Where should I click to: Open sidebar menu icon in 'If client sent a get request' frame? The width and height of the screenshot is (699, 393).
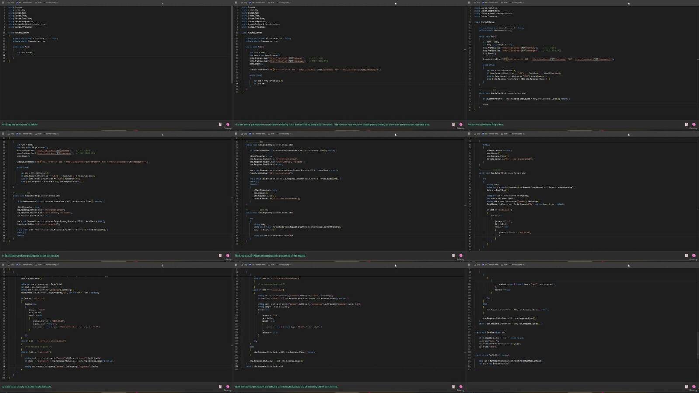(x=236, y=3)
